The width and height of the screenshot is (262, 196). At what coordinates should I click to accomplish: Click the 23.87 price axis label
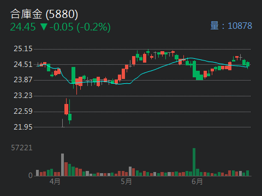click(23, 80)
